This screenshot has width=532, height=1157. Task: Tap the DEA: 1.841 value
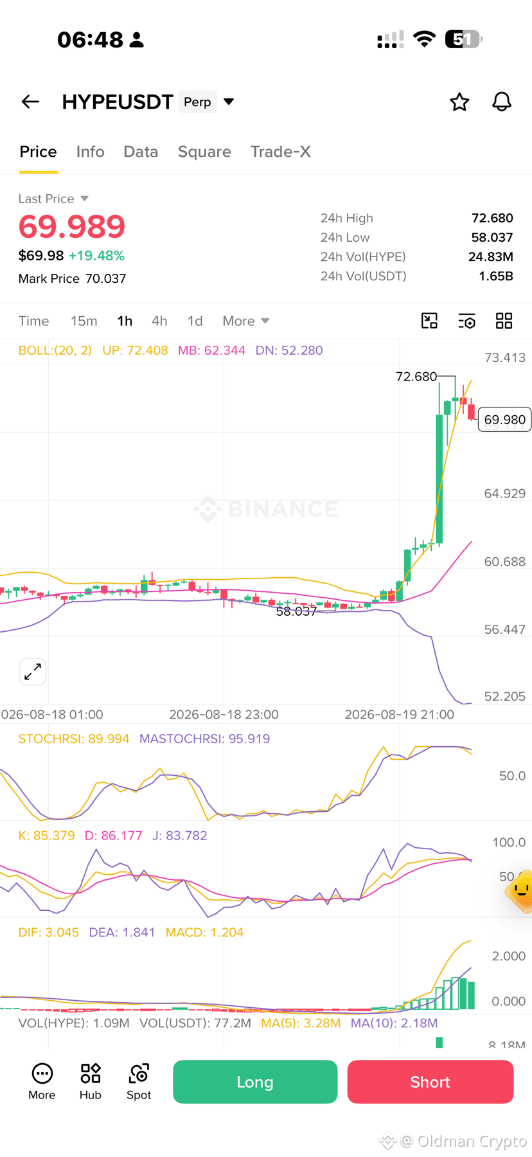click(122, 932)
